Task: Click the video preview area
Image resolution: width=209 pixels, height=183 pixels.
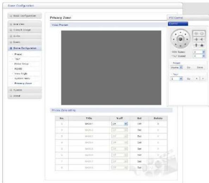Action: point(111,67)
